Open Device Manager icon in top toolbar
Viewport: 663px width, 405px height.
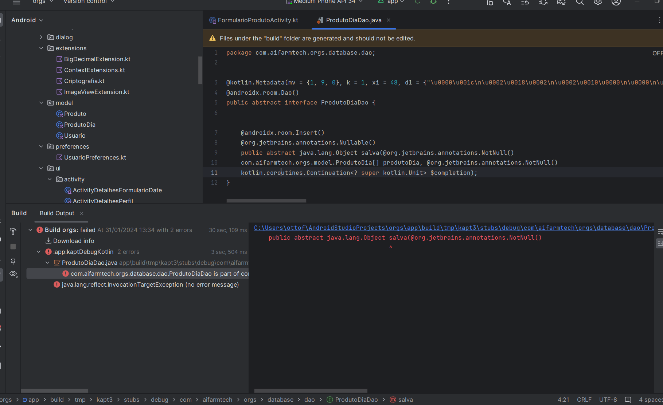[x=490, y=2]
